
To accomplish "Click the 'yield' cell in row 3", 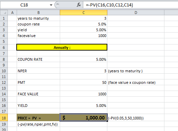I will pos(38,30).
